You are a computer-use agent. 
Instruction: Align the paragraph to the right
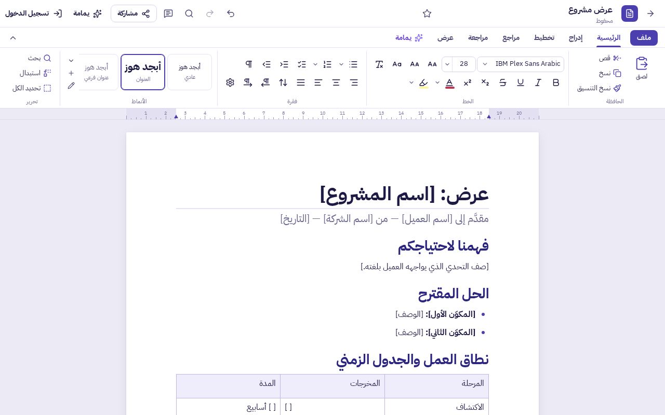tap(354, 82)
